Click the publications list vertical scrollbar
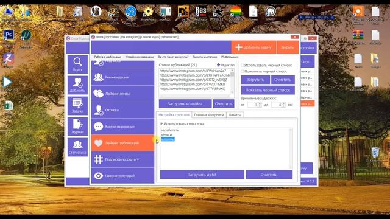The width and height of the screenshot is (390, 219). [x=232, y=81]
